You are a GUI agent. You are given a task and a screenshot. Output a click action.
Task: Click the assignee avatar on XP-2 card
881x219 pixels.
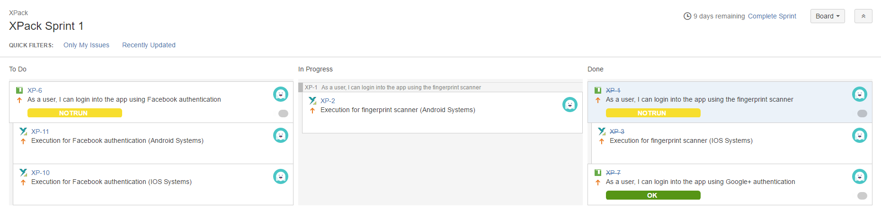click(570, 105)
